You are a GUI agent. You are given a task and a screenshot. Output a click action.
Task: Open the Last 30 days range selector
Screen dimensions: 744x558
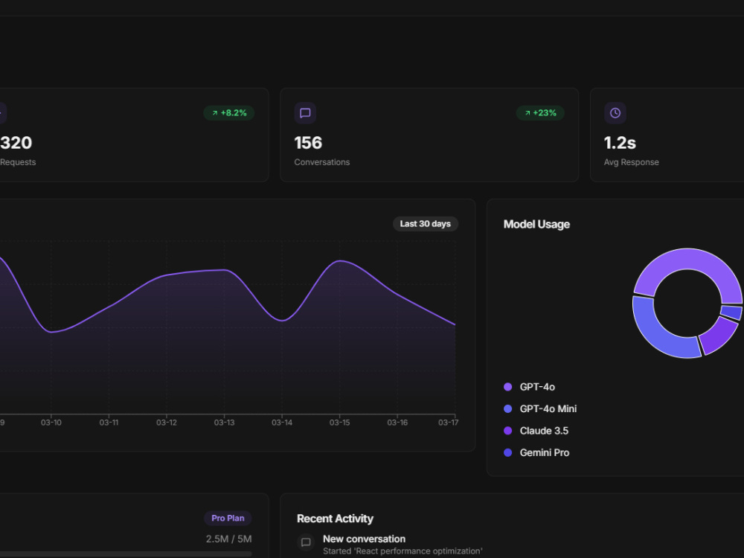point(425,224)
